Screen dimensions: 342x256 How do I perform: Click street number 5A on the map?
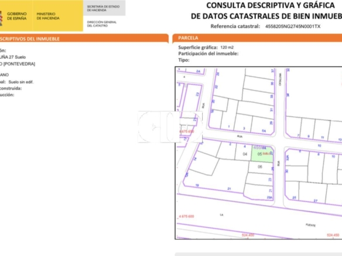pyautogui.click(x=264, y=131)
